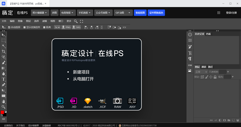Toggle fullscreen mode icon in menu bar
Image resolution: width=241 pixels, height=127 pixels.
[x=81, y=21]
